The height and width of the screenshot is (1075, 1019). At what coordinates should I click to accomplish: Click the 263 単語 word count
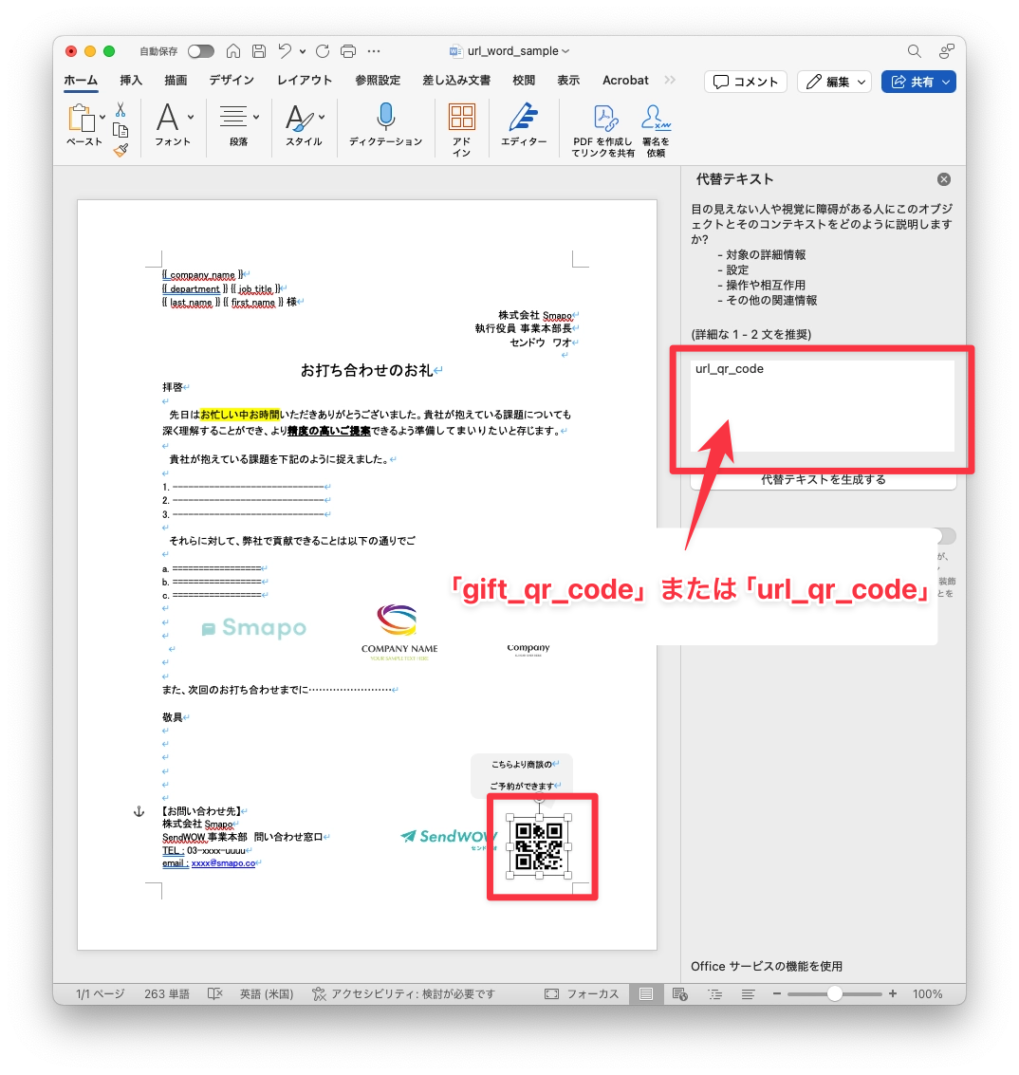click(x=167, y=993)
